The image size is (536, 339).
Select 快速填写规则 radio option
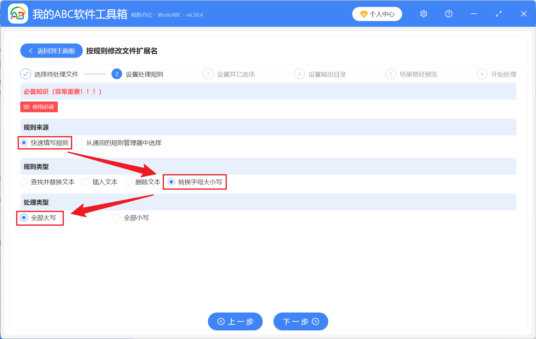(44, 143)
